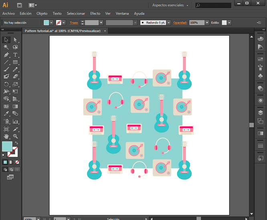Select the Rectangle tool

click(x=15, y=62)
